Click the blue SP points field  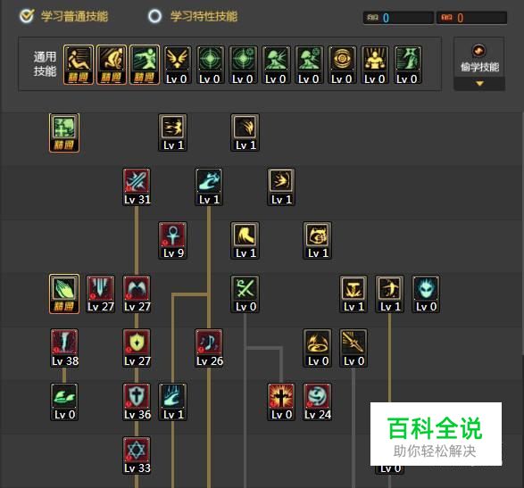coord(398,18)
